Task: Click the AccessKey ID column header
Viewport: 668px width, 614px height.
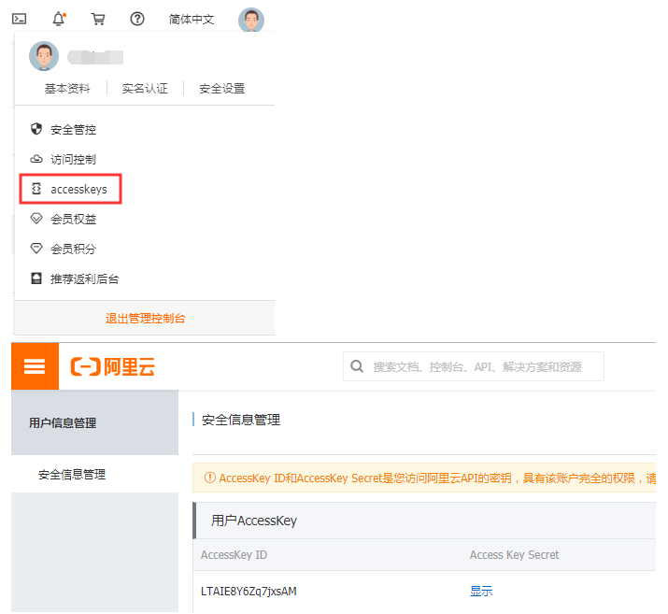Action: coord(234,555)
